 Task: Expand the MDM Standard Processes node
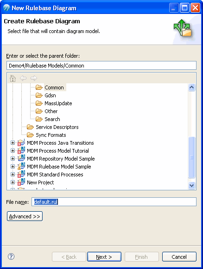[13, 175]
